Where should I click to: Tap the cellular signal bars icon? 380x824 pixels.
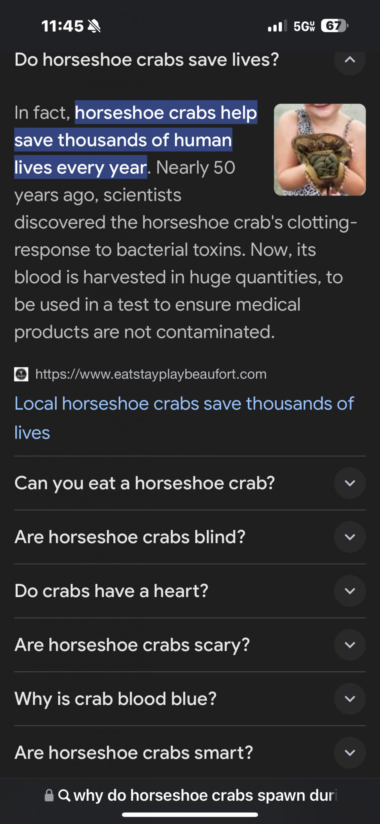point(277,26)
